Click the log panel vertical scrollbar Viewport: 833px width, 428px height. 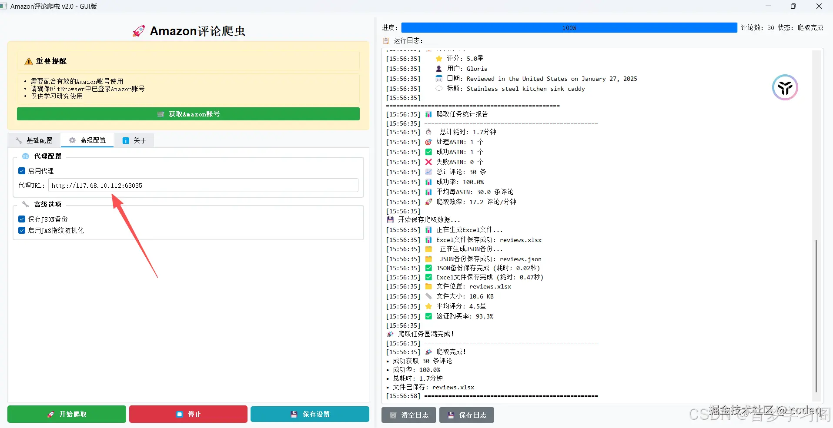(x=816, y=316)
